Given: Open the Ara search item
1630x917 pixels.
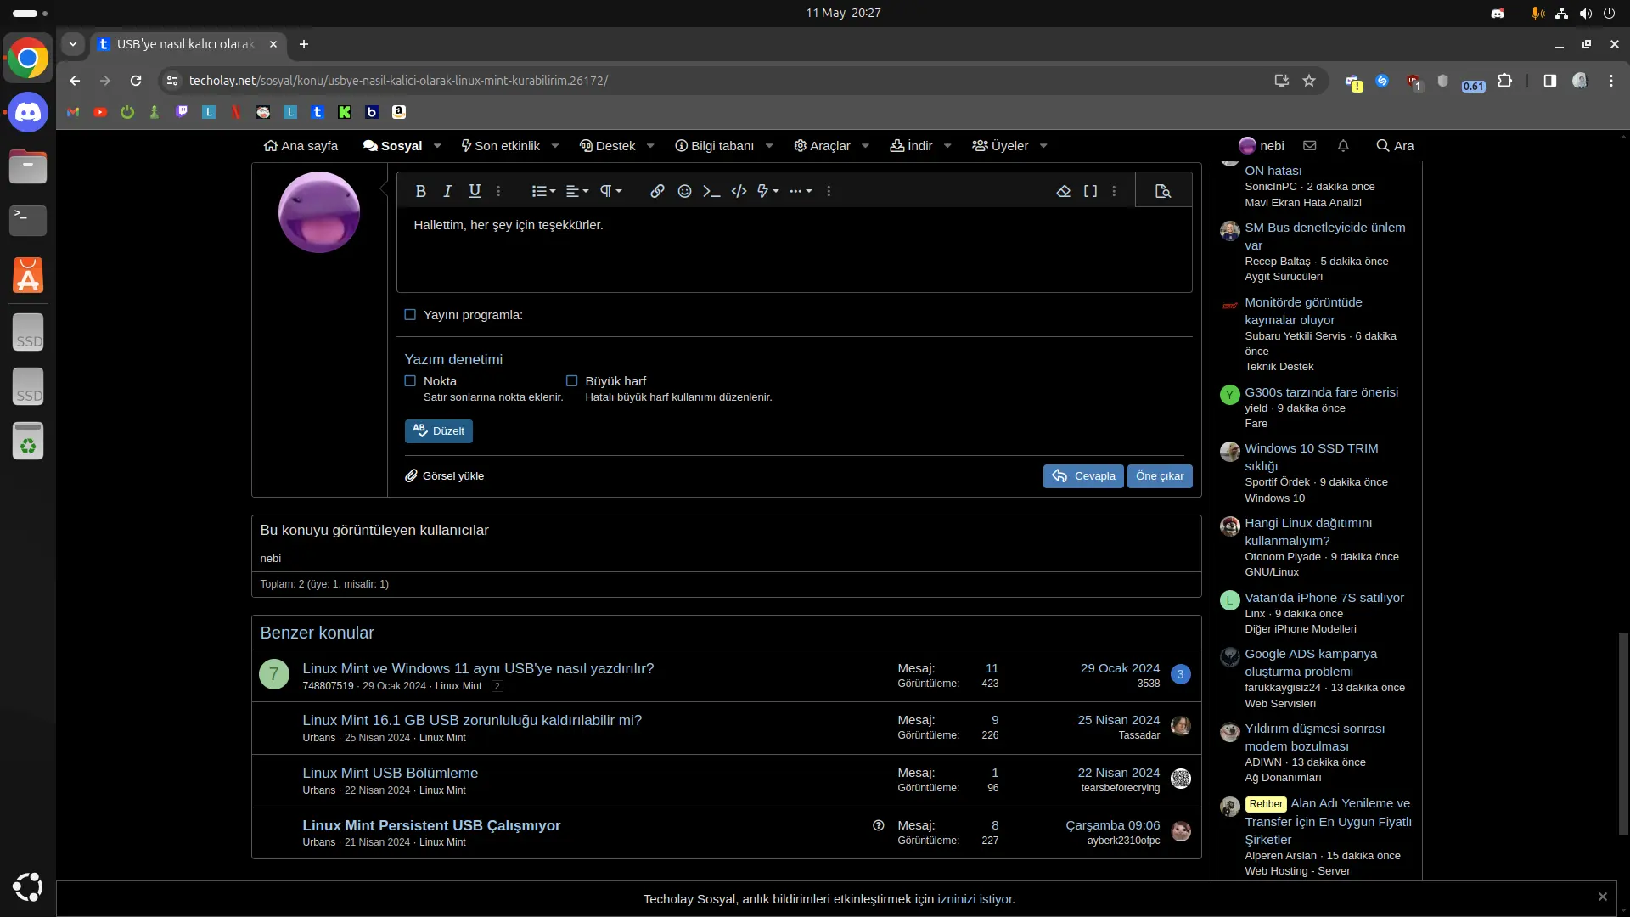Looking at the screenshot, I should [x=1395, y=146].
